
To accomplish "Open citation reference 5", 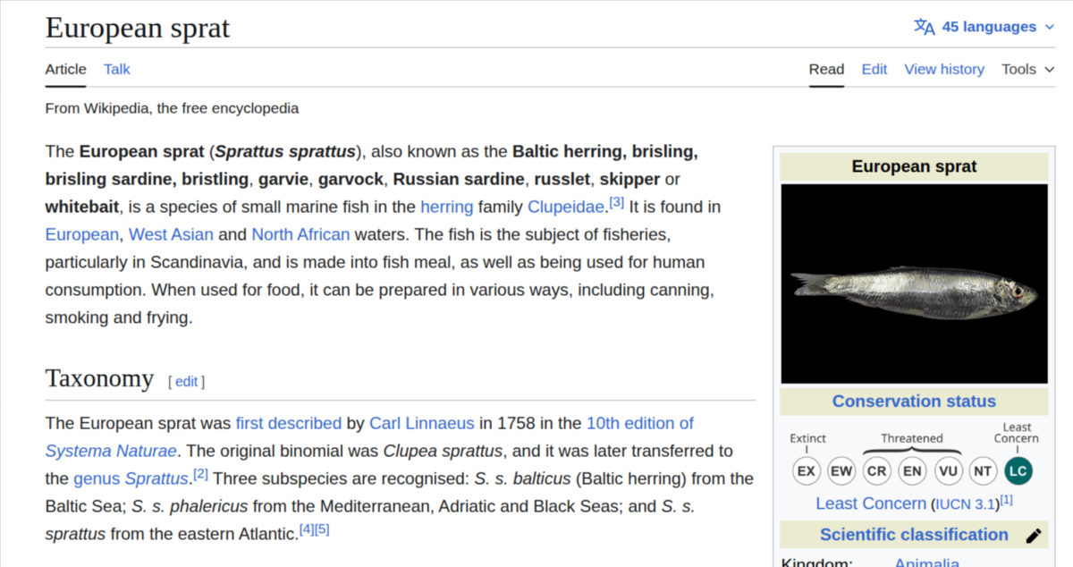I will 322,529.
